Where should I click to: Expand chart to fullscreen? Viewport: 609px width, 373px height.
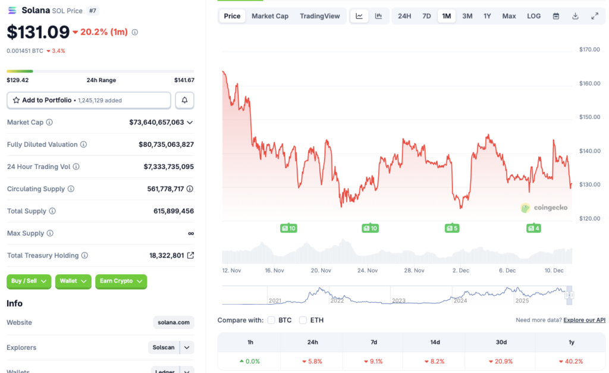pyautogui.click(x=595, y=16)
